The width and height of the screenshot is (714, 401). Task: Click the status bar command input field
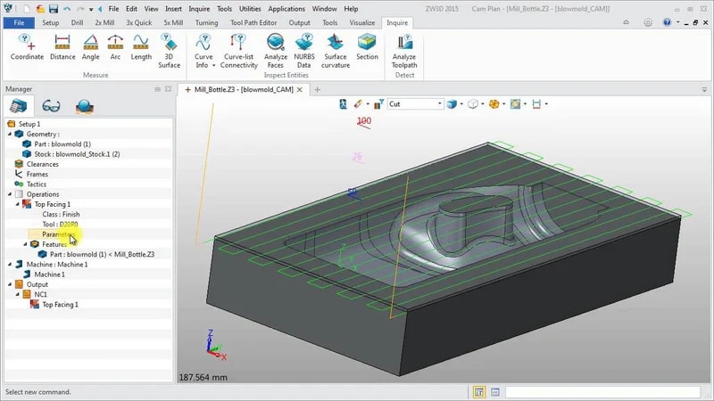[602, 392]
